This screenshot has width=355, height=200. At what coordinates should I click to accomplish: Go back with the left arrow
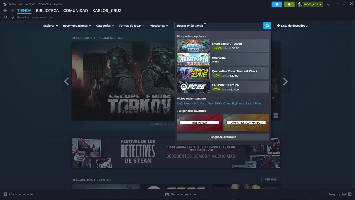coord(5,11)
